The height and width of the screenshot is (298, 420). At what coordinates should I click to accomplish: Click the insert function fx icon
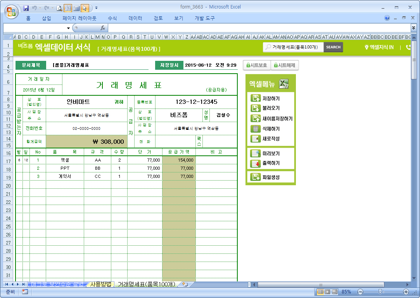point(103,28)
